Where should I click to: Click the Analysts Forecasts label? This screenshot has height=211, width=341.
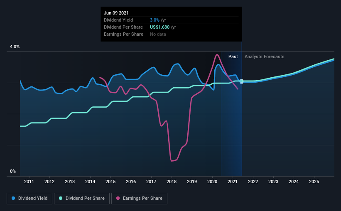coord(265,56)
